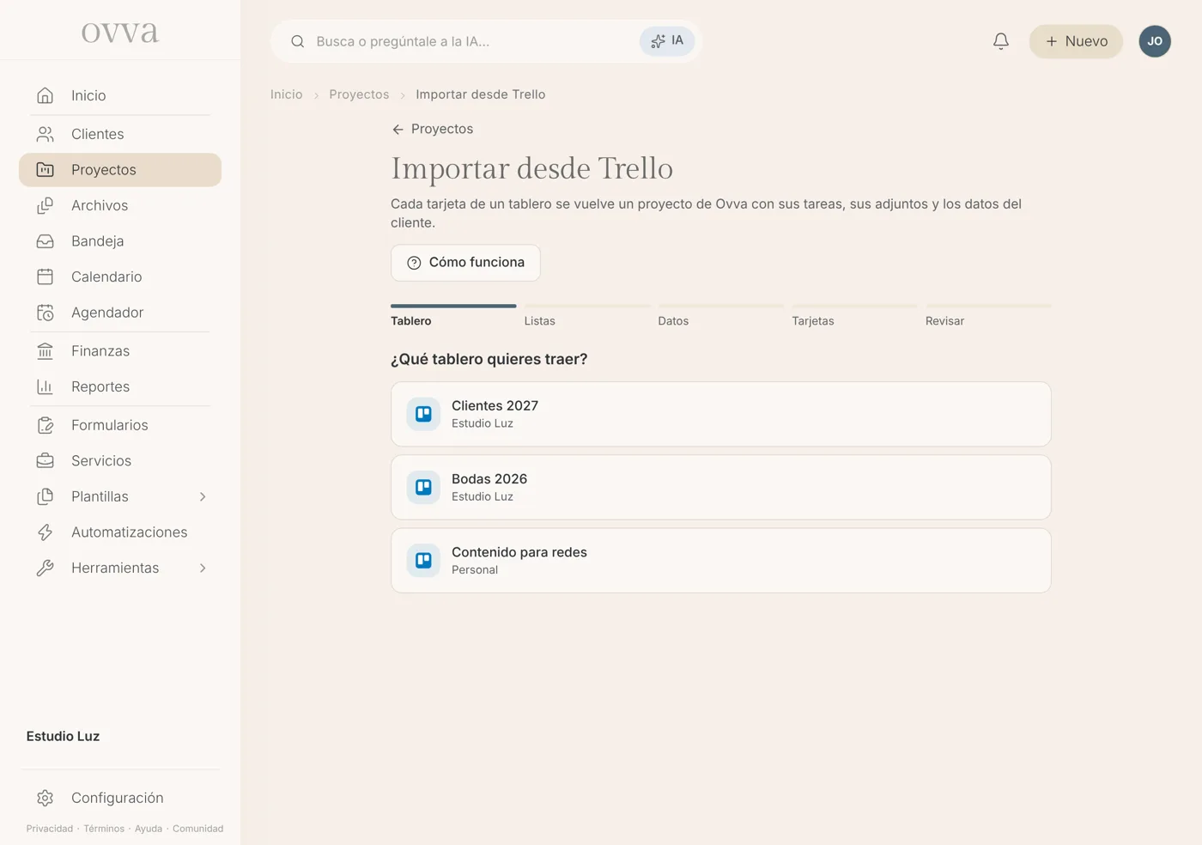Visit the Comunidad footer link
This screenshot has width=1202, height=845.
(x=197, y=829)
